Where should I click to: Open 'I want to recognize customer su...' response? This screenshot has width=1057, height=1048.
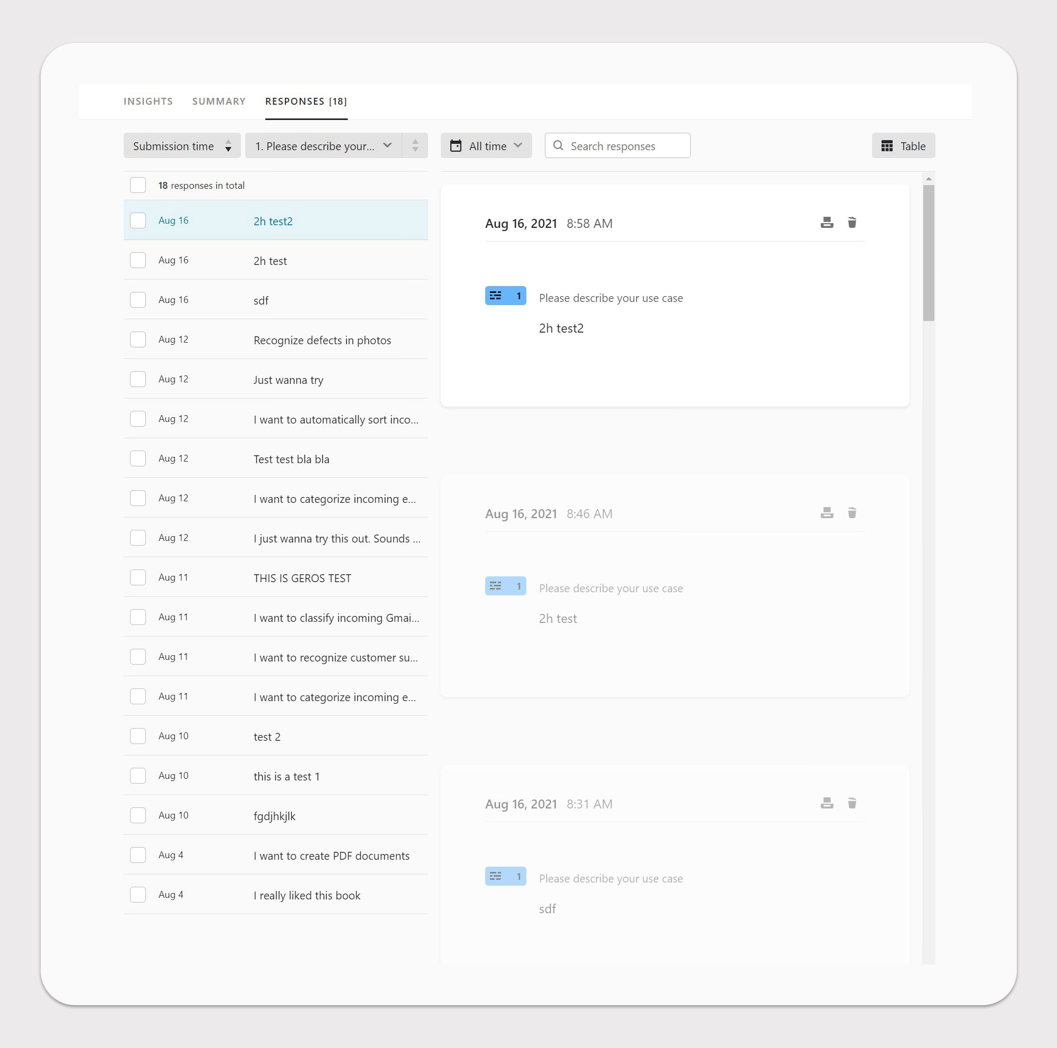coord(276,657)
